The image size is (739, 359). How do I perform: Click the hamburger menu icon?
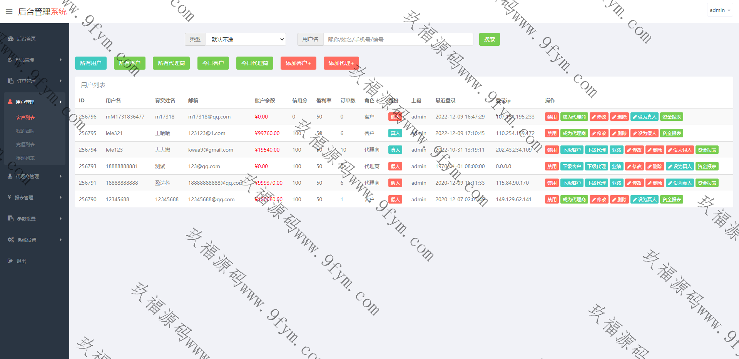(9, 12)
